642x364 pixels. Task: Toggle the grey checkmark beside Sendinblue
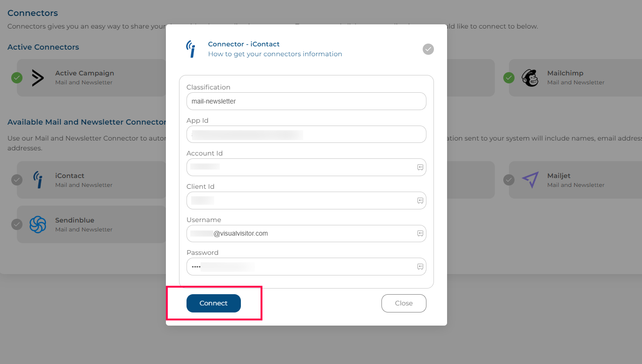(x=17, y=224)
